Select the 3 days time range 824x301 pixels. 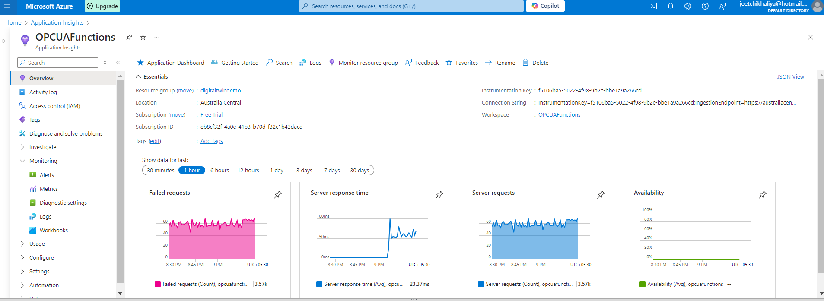click(x=304, y=170)
